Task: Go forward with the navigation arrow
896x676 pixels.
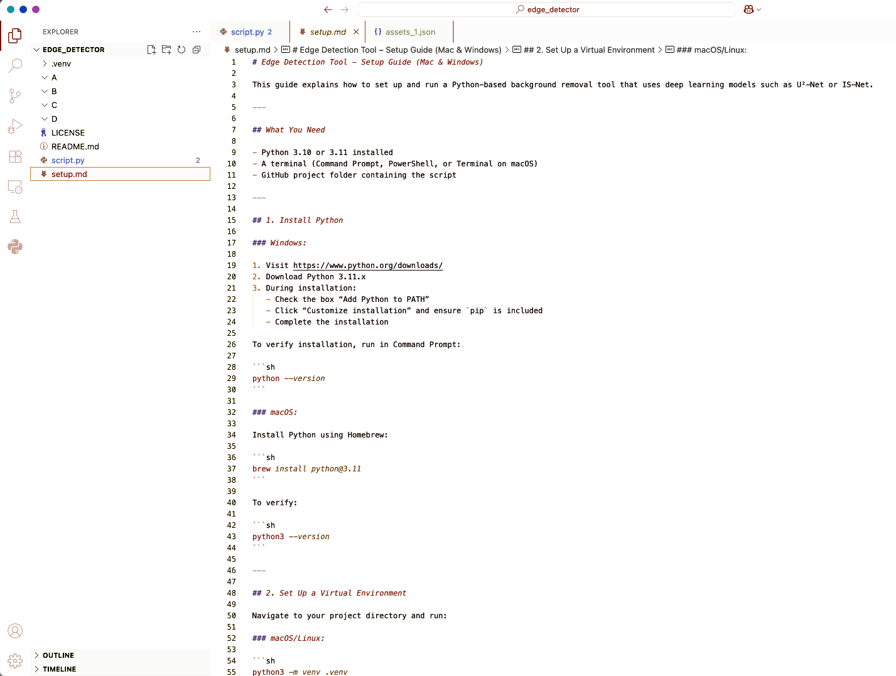Action: point(344,9)
